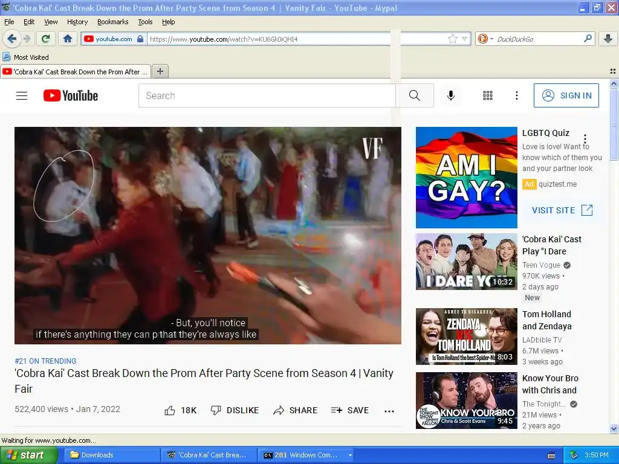This screenshot has width=619, height=464.
Task: Click the keyboard icon in system tray
Action: coord(551,456)
